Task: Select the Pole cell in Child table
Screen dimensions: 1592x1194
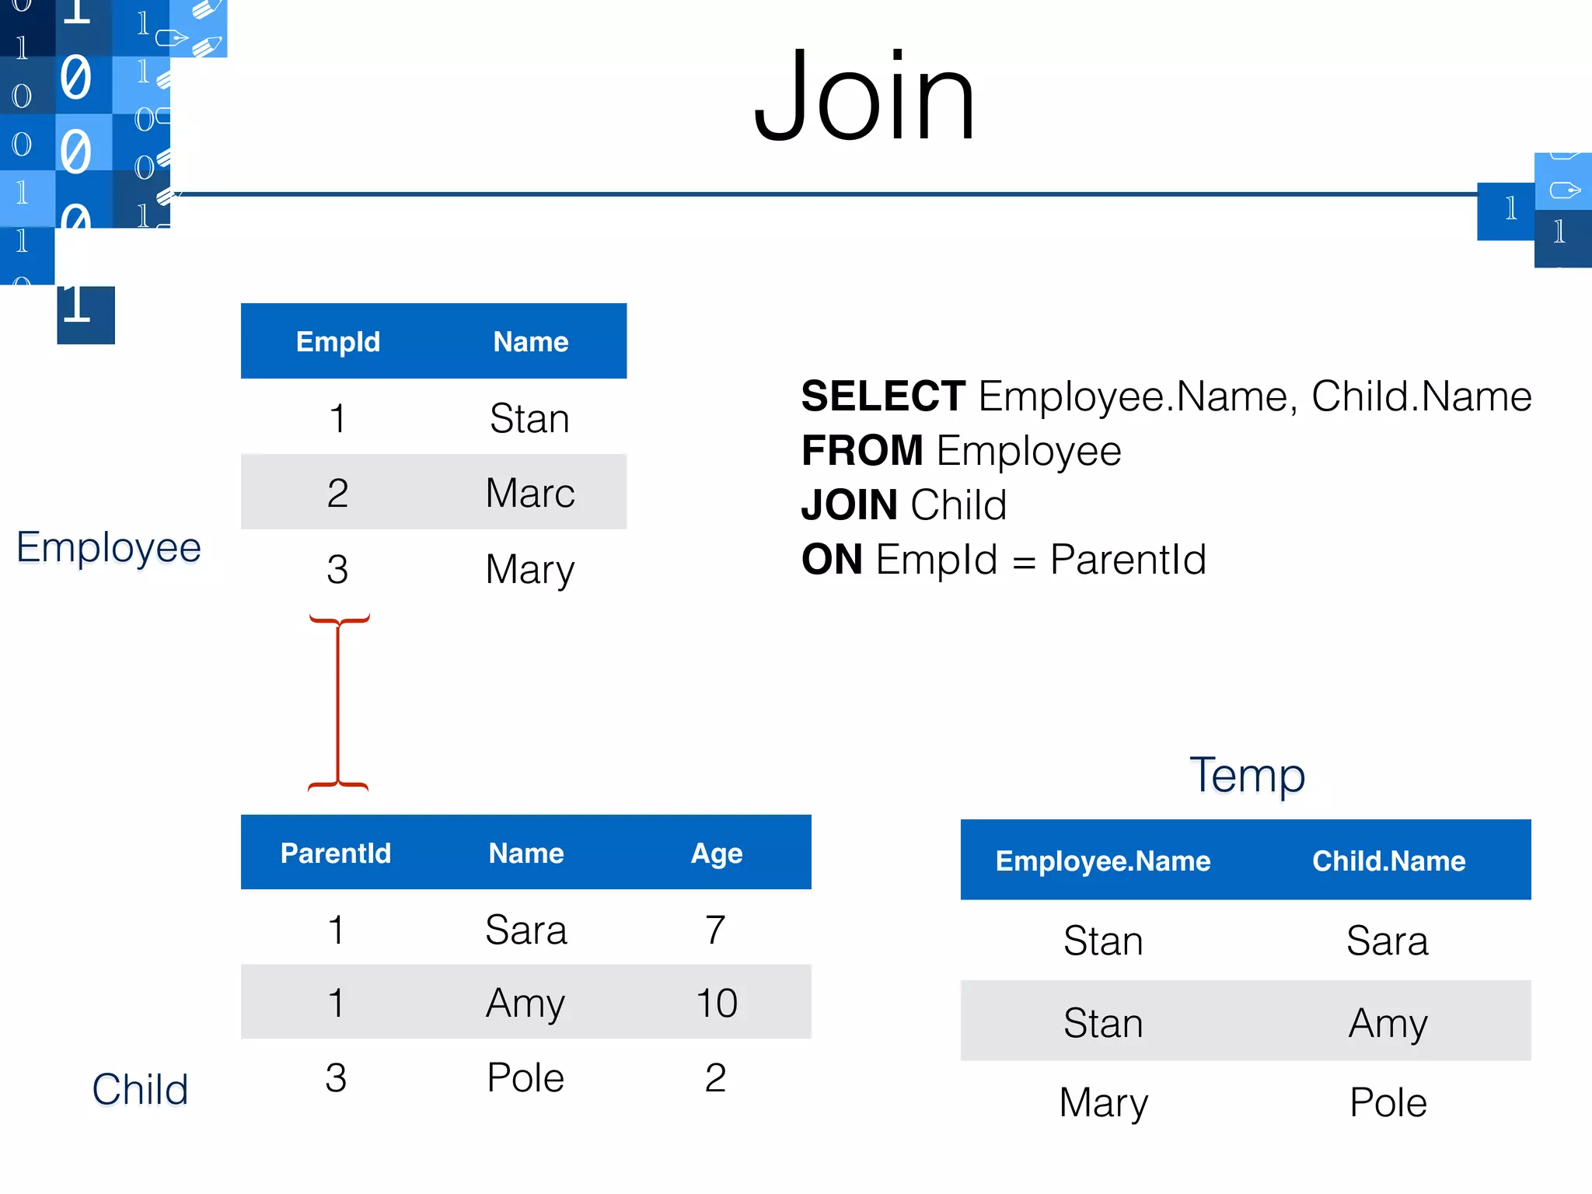Action: (x=525, y=1077)
